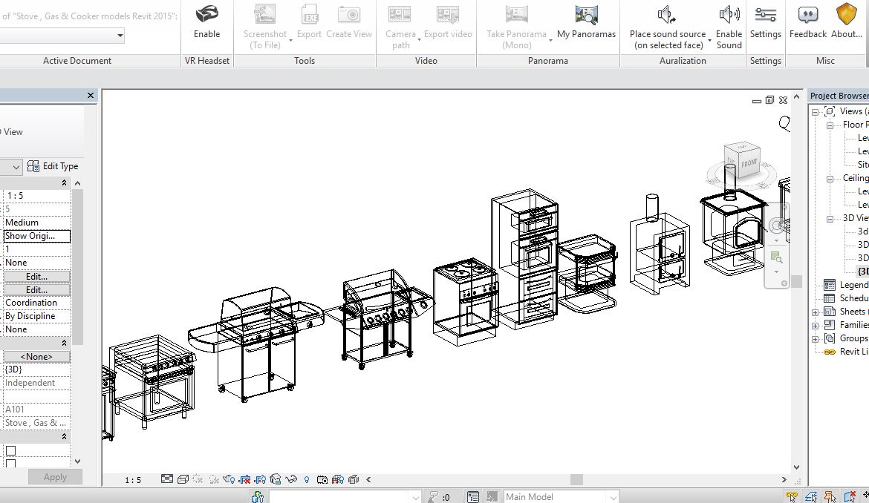Open the Feedback icon
The height and width of the screenshot is (503, 869).
(807, 15)
